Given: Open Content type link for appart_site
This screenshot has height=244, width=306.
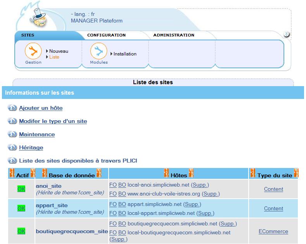Looking at the screenshot, I should point(273,208).
